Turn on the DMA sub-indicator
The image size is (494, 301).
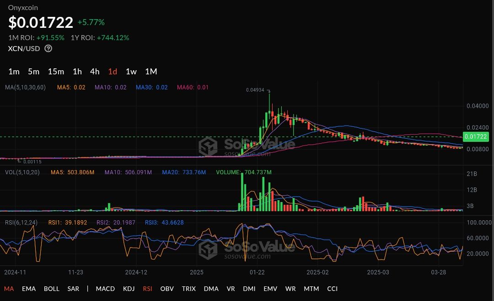point(211,288)
